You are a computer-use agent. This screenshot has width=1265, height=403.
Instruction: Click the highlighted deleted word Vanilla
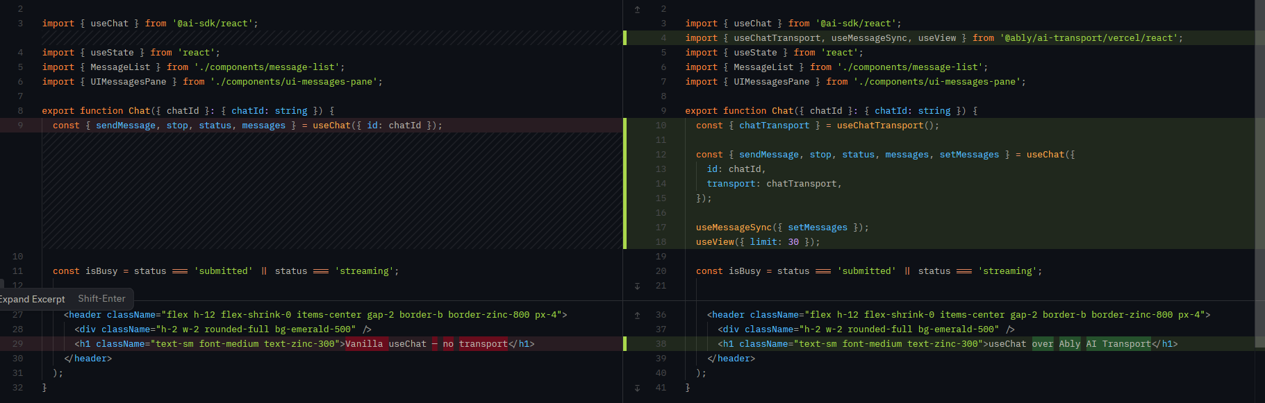pos(364,344)
